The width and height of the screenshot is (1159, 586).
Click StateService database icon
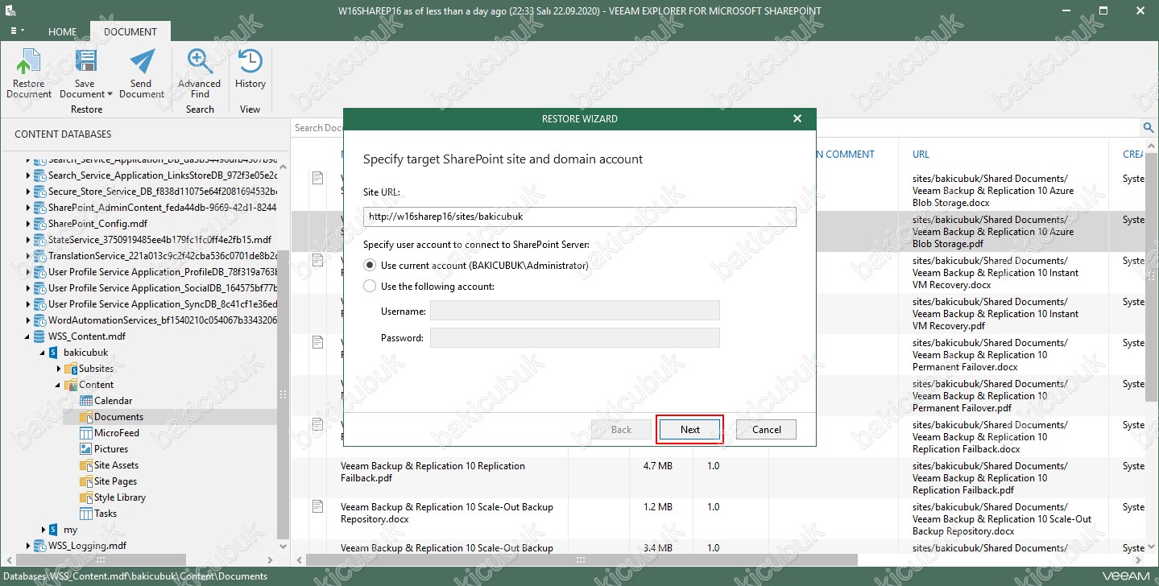coord(39,240)
